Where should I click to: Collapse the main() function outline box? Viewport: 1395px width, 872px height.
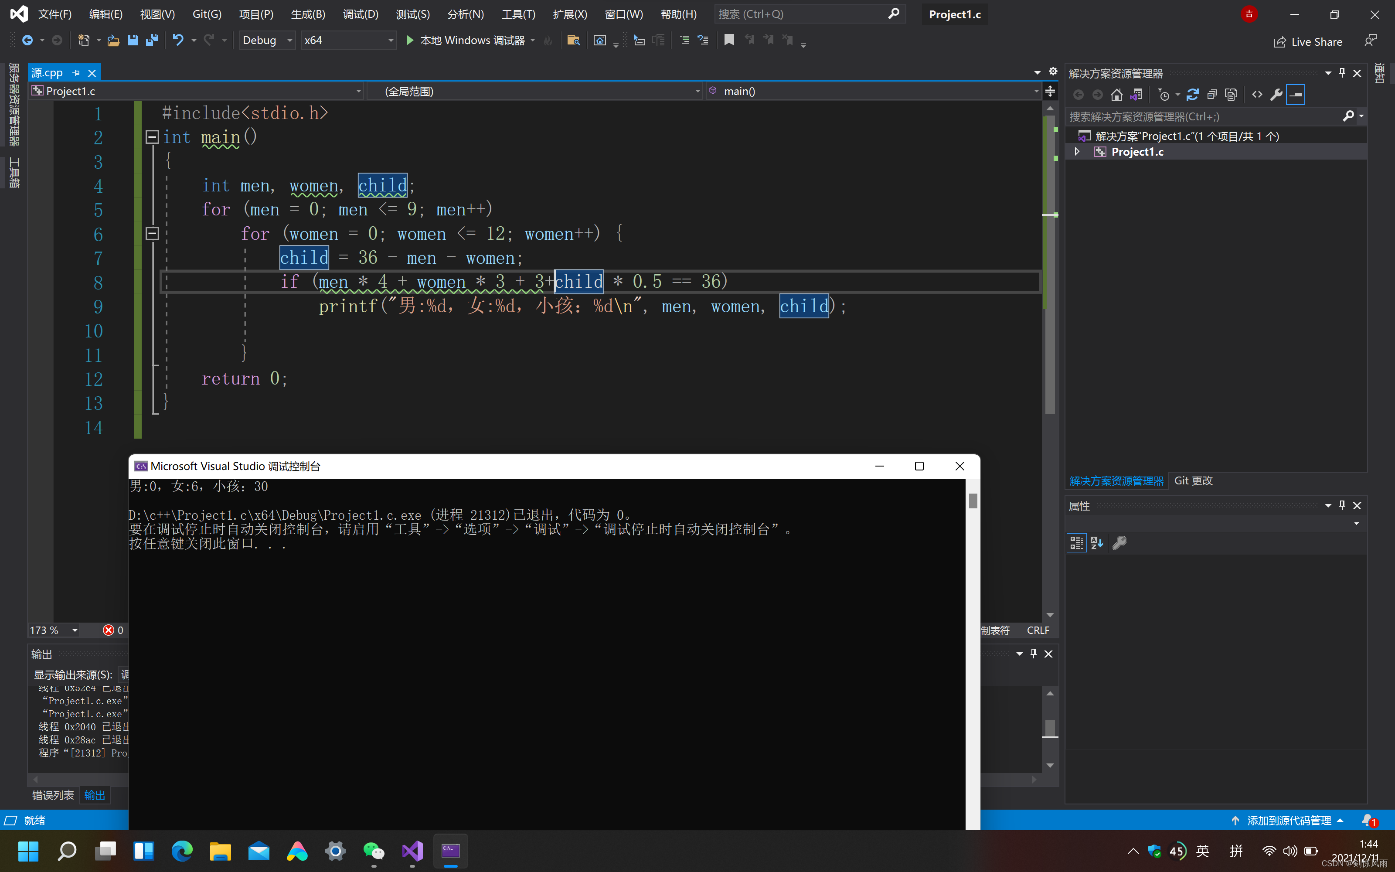pyautogui.click(x=152, y=136)
